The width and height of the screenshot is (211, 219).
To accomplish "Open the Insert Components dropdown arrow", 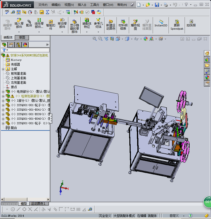I will (19, 32).
